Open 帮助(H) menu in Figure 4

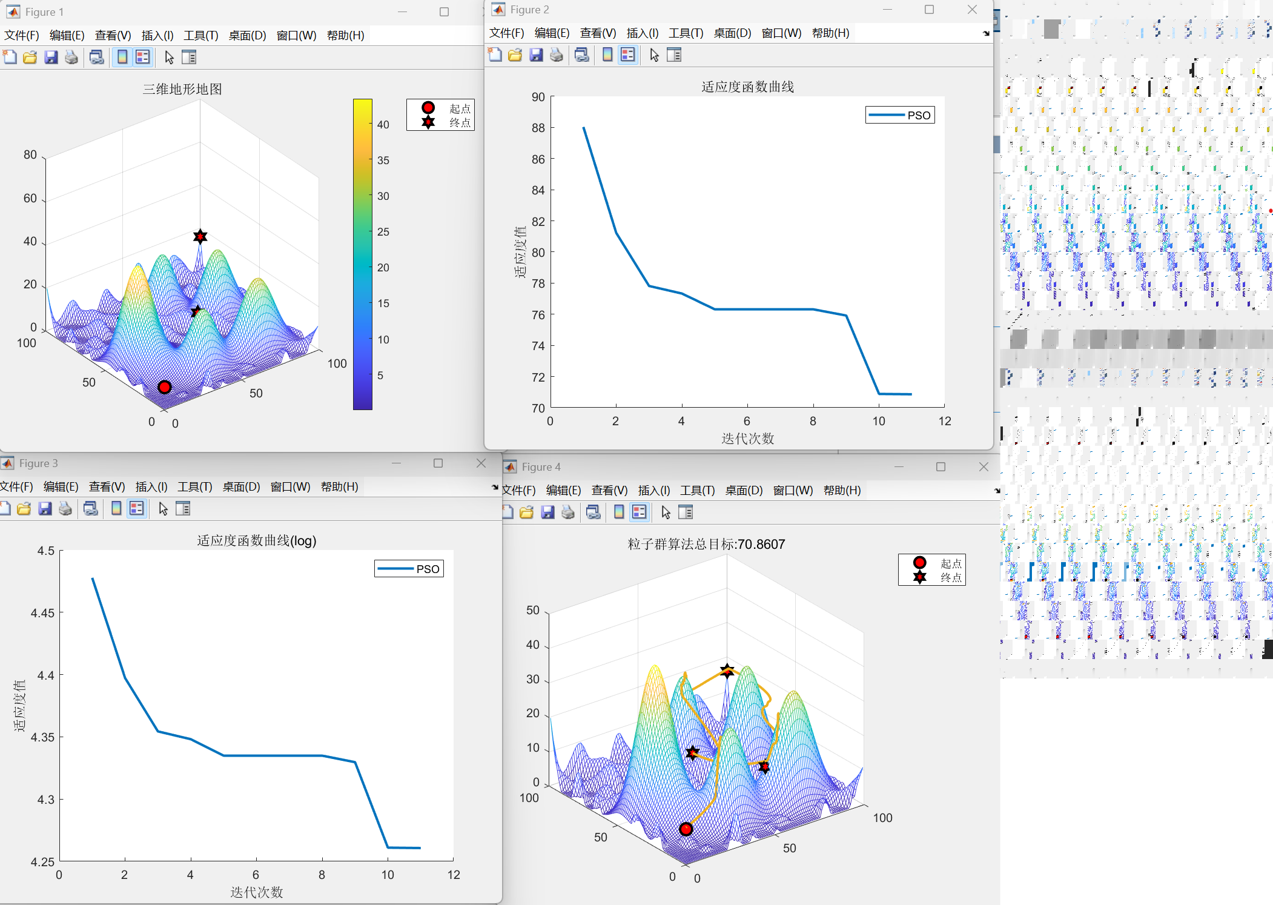coord(842,490)
